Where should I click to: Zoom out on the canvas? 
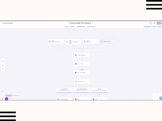(3, 95)
